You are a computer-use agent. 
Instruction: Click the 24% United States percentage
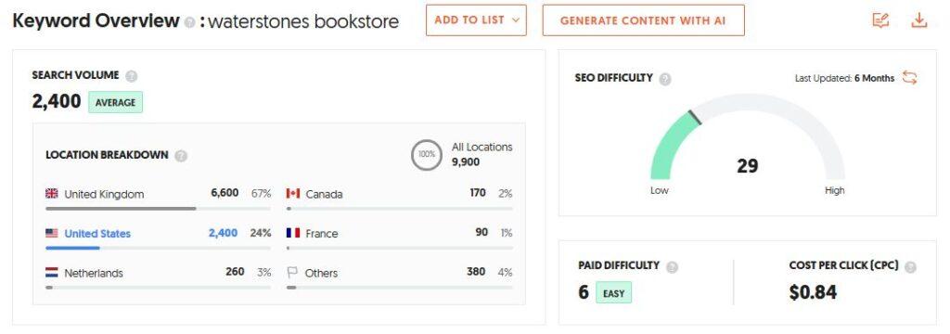point(261,234)
